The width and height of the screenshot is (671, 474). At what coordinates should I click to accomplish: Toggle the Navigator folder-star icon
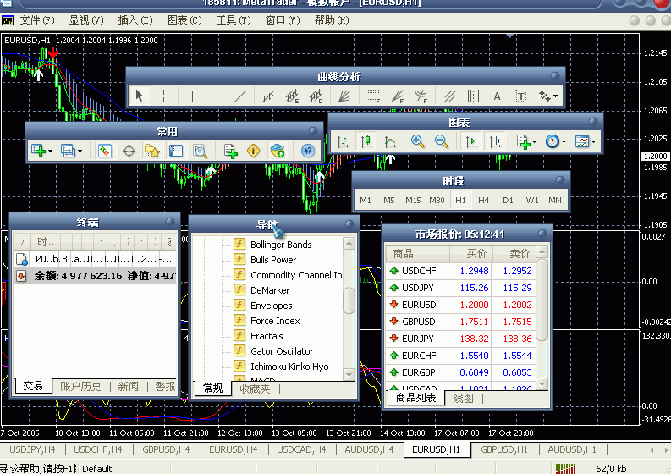[x=152, y=151]
